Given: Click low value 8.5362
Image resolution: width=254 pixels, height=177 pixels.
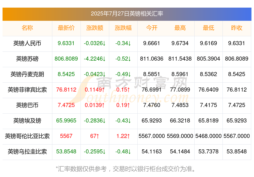Looking at the screenshot, I should (209, 74).
